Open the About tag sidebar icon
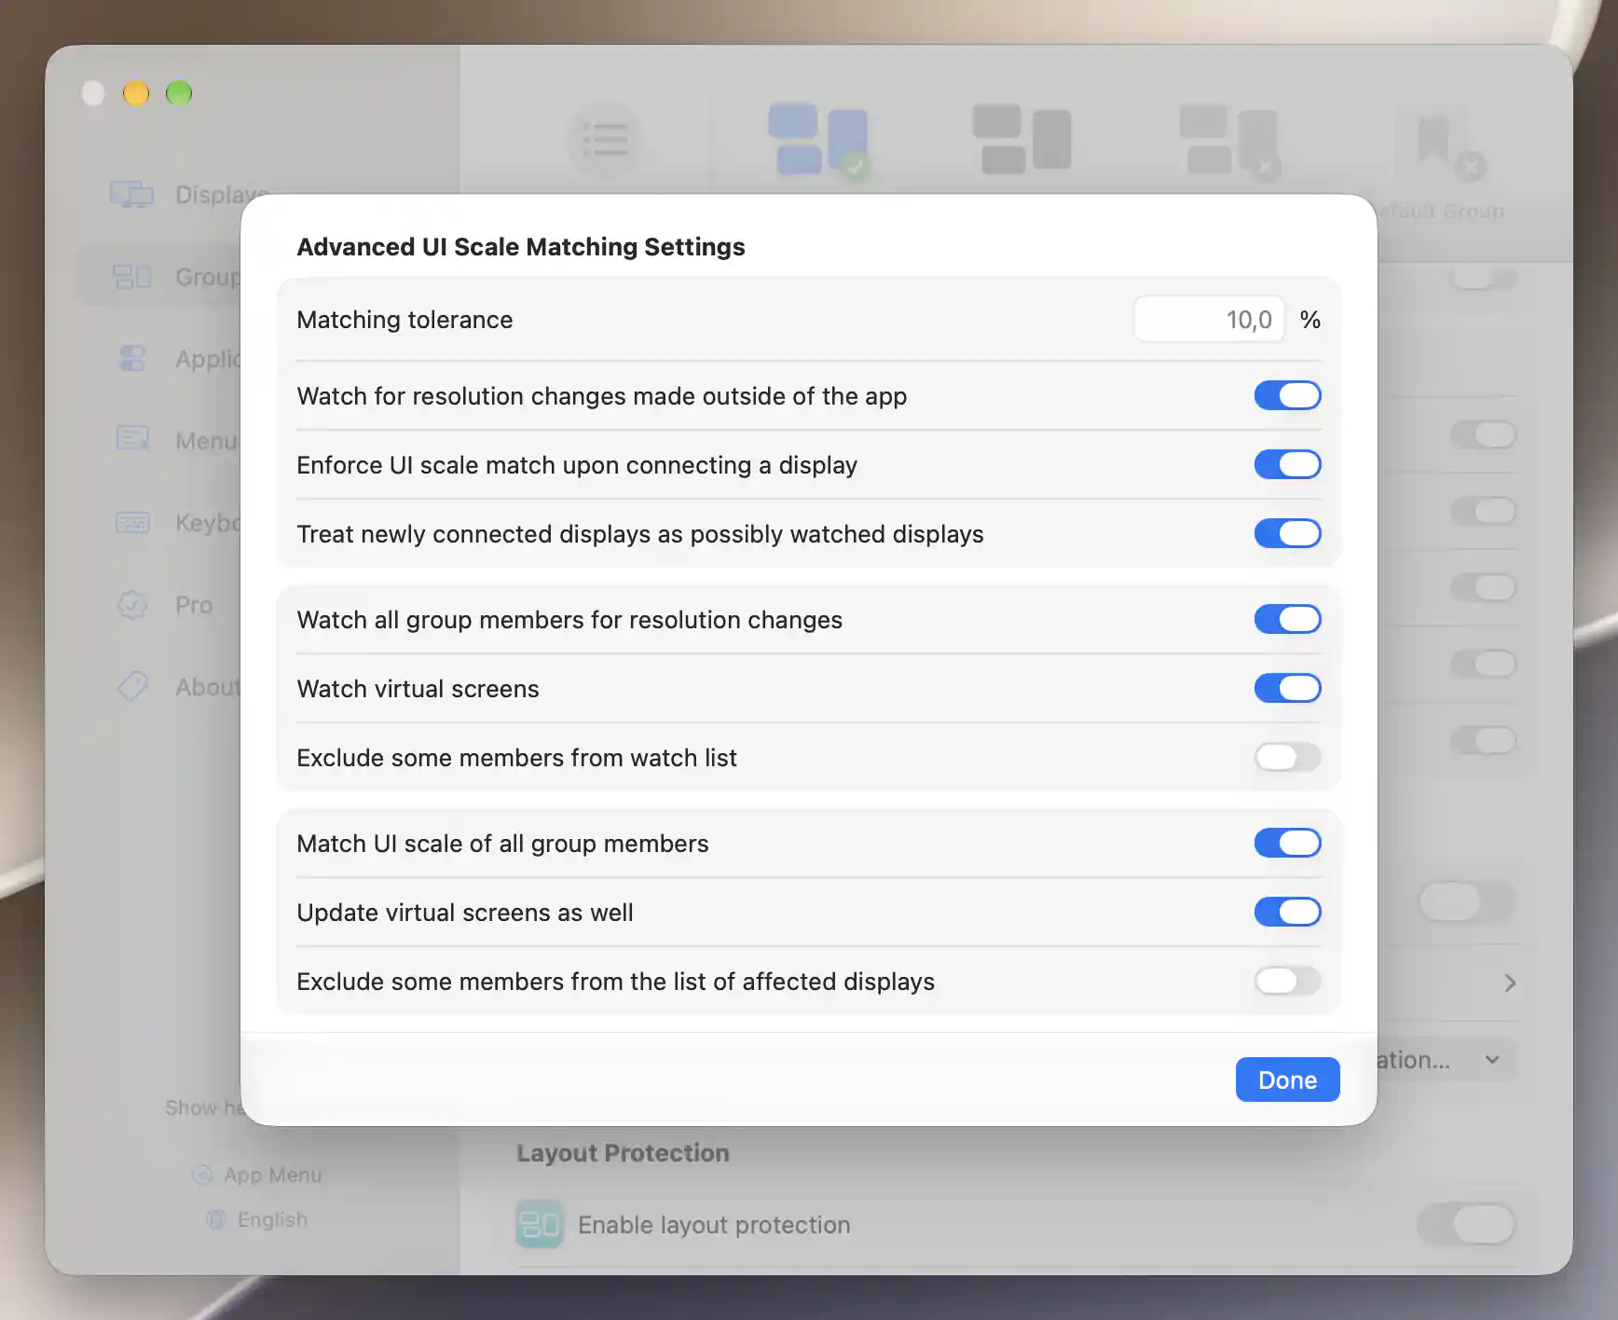Screen dimensions: 1618x1320 pyautogui.click(x=131, y=686)
